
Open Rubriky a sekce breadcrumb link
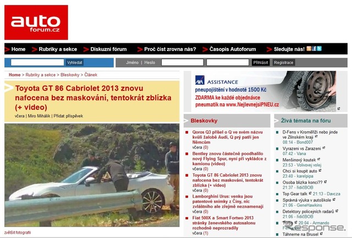coord(41,75)
